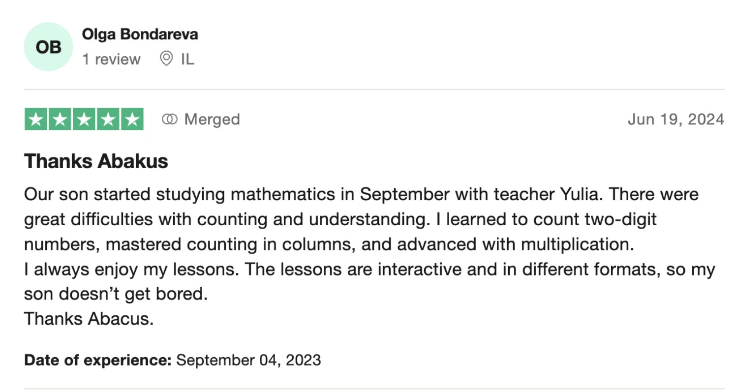Click the paragraph starting 'Our son started'
Viewport: 736px width, 392px height.
click(361, 219)
